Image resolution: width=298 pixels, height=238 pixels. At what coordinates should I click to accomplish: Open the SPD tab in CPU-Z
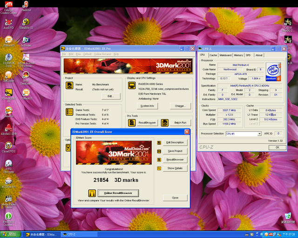(248, 55)
